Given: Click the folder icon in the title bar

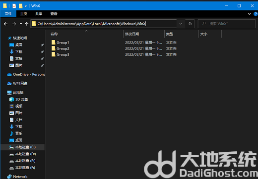Looking at the screenshot, I should click(5, 6).
